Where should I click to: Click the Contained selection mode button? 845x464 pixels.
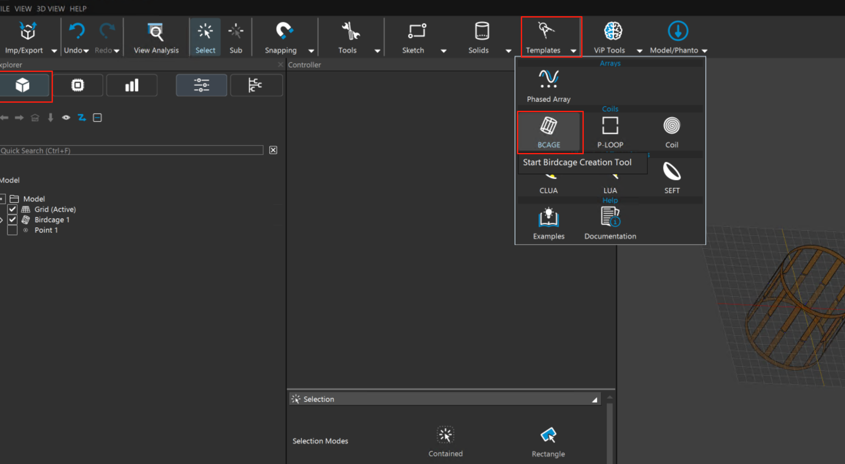coord(445,441)
